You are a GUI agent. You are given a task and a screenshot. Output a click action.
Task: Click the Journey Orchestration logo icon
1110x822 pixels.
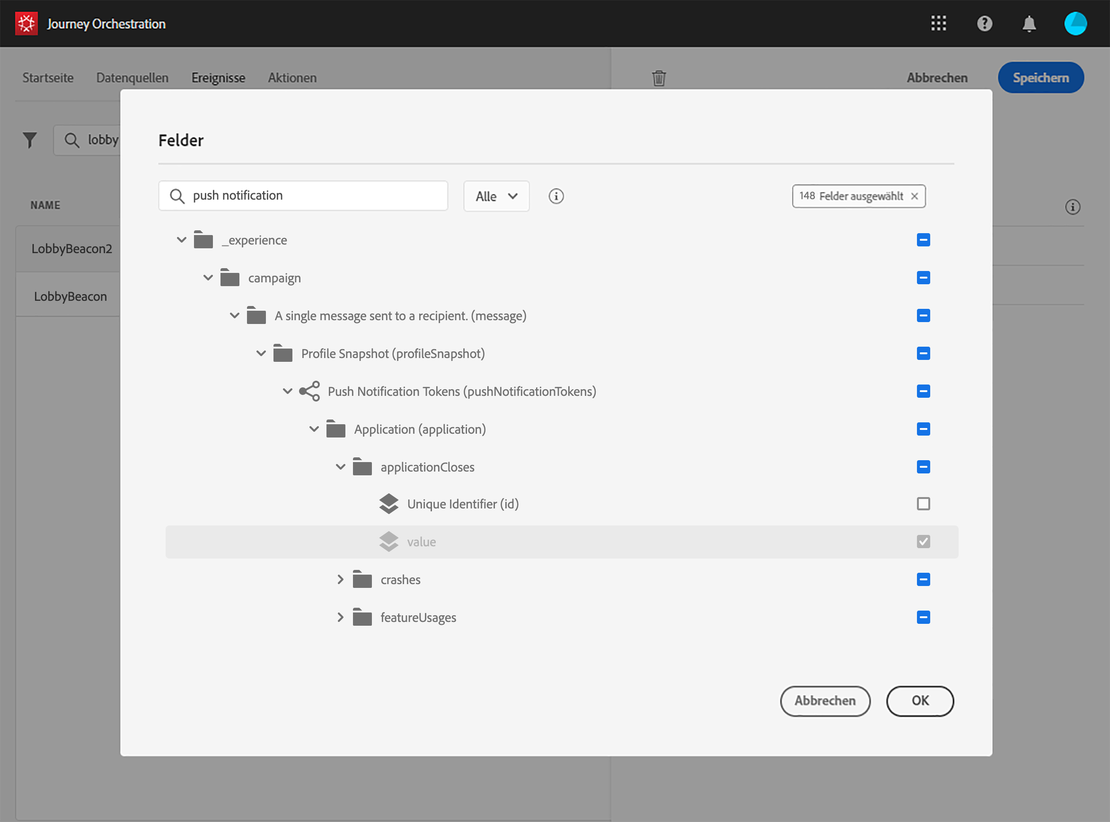[x=26, y=23]
